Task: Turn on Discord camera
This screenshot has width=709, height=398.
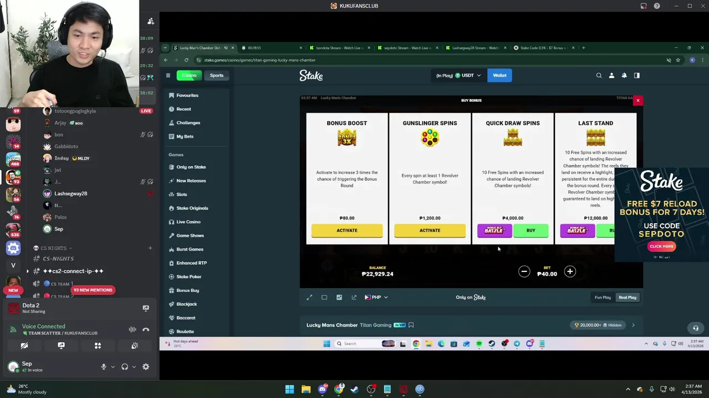Action: pos(24,345)
